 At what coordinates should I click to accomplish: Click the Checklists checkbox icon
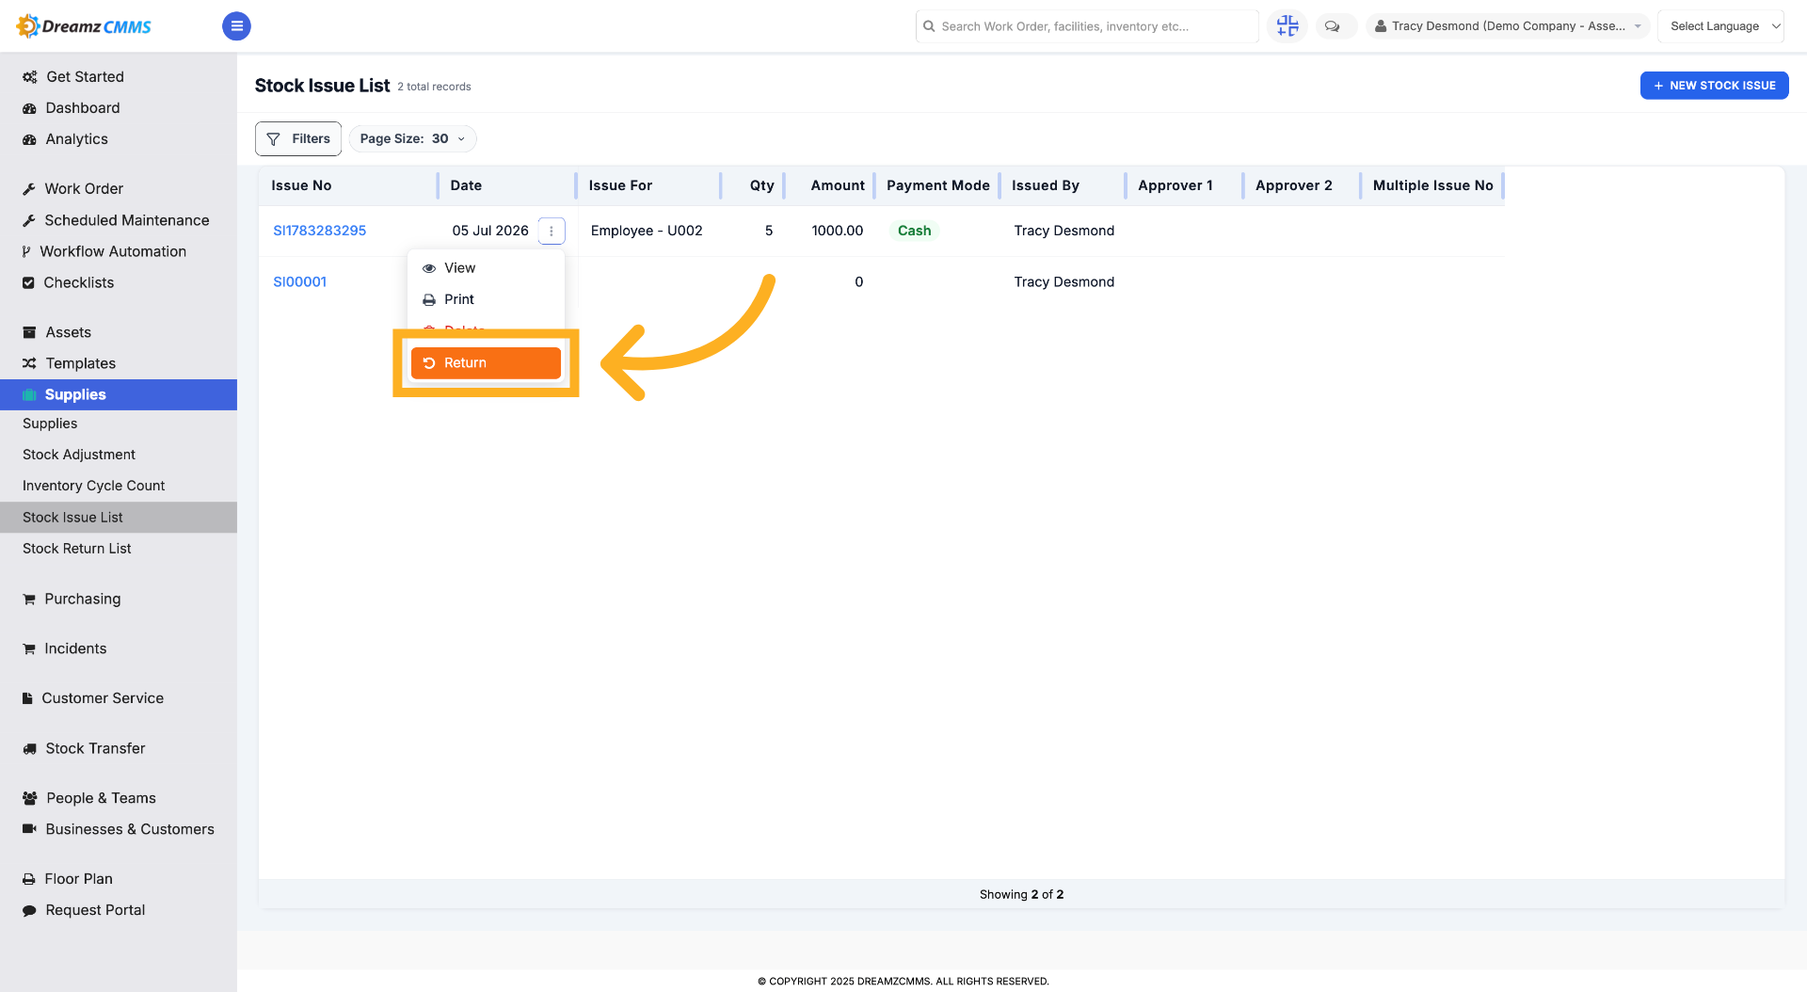tap(28, 283)
